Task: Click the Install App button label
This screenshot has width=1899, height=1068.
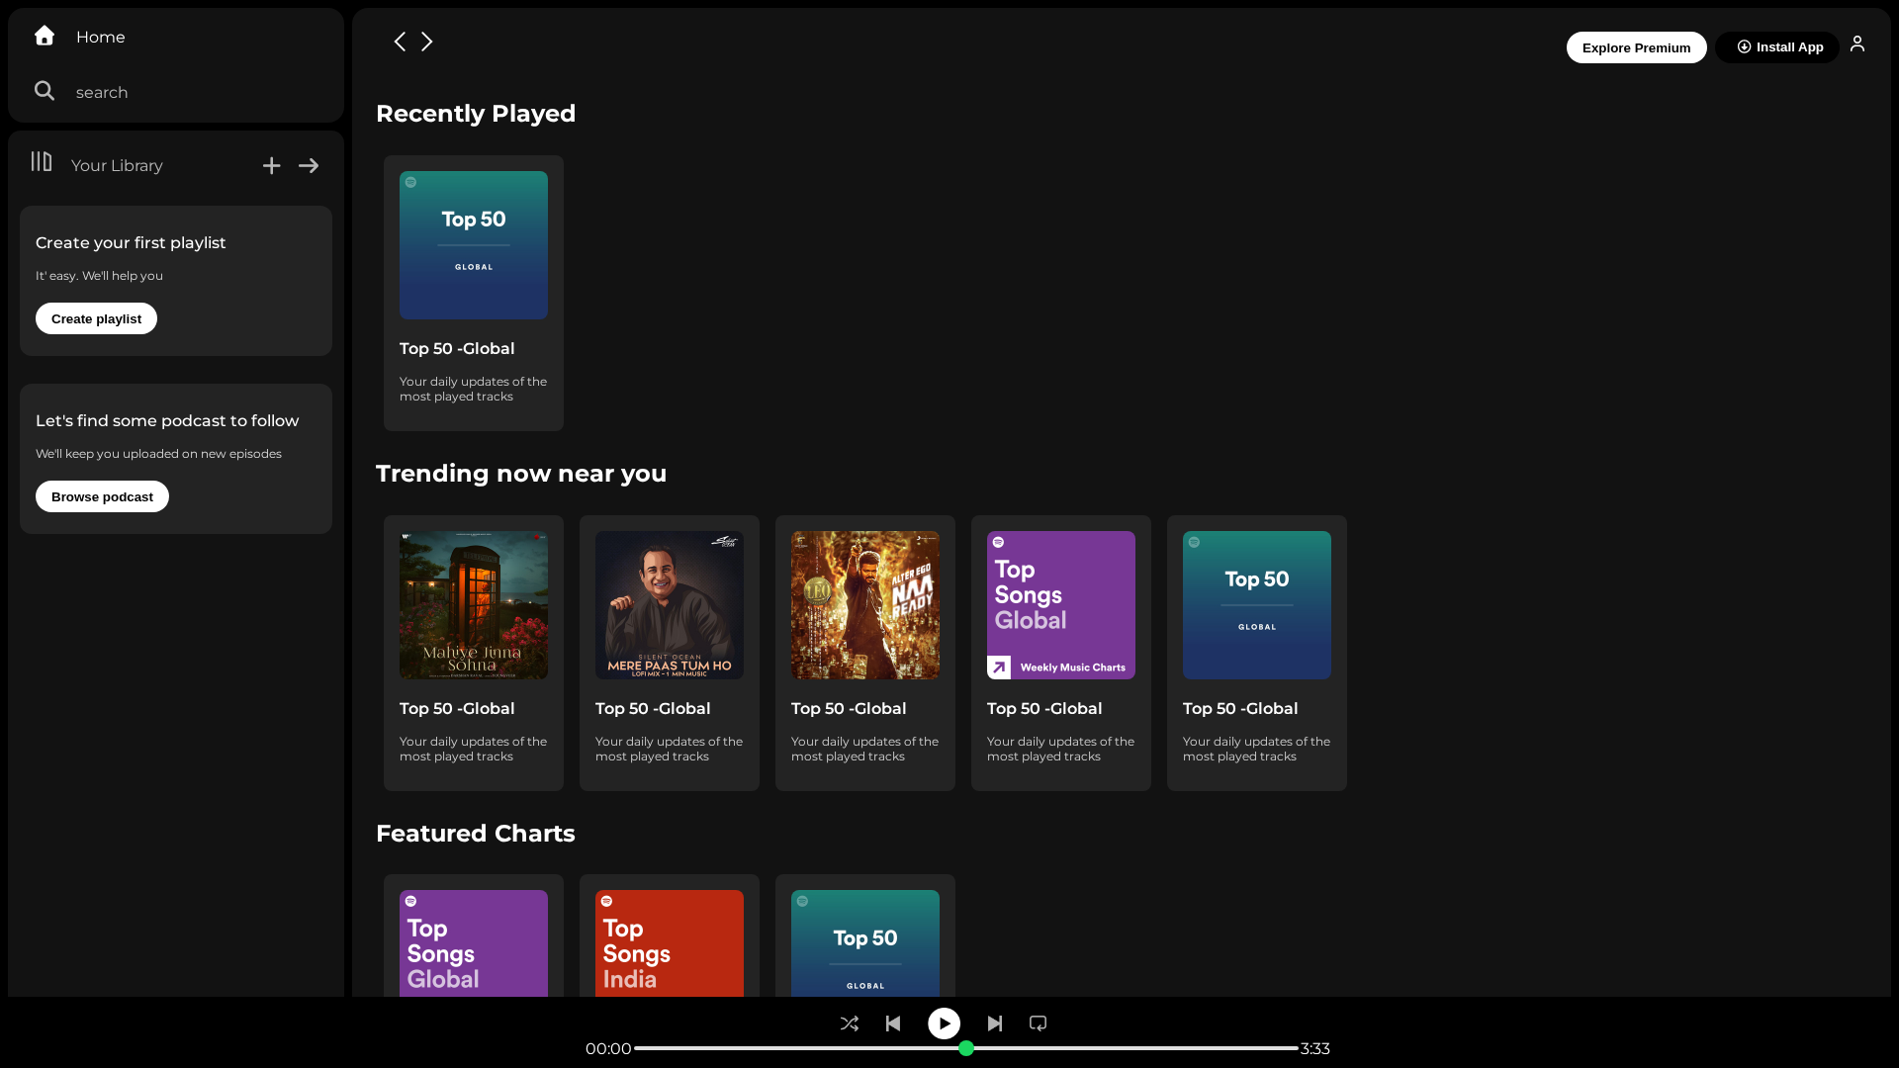Action: [1789, 47]
